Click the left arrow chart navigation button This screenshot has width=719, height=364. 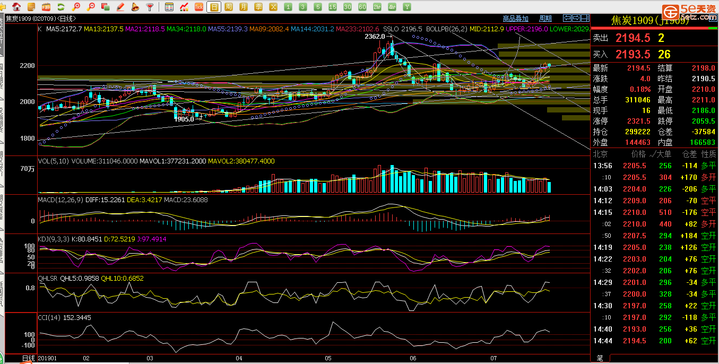[x=567, y=18]
